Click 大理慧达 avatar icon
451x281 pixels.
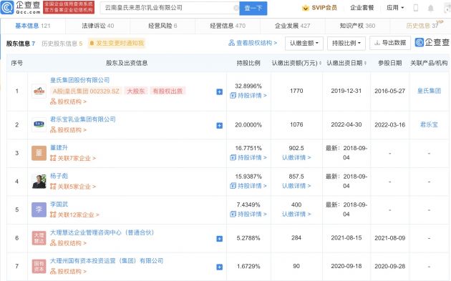[x=39, y=238]
